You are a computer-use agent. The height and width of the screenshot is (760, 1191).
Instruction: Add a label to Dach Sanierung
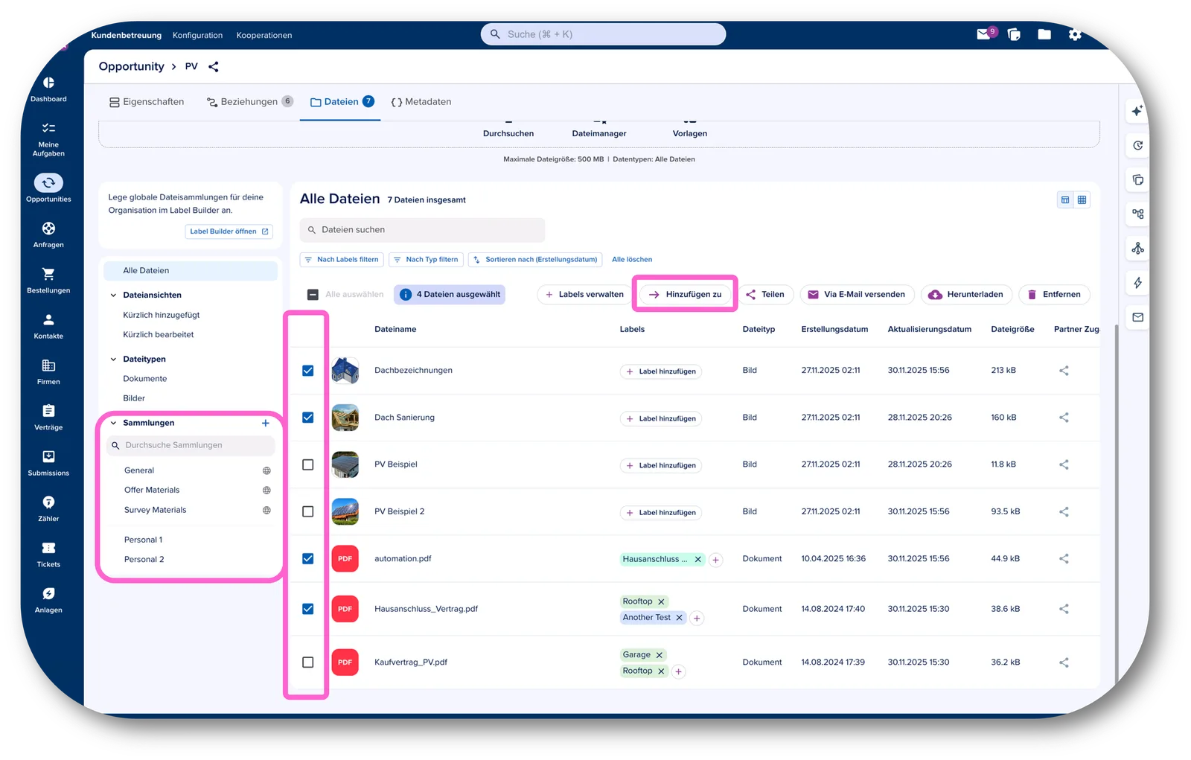[x=660, y=418]
